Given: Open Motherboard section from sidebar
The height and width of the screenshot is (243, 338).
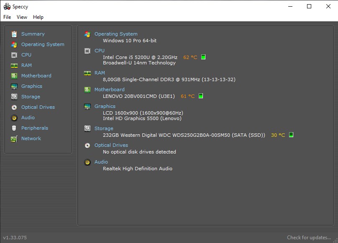Looking at the screenshot, I should click(x=36, y=76).
